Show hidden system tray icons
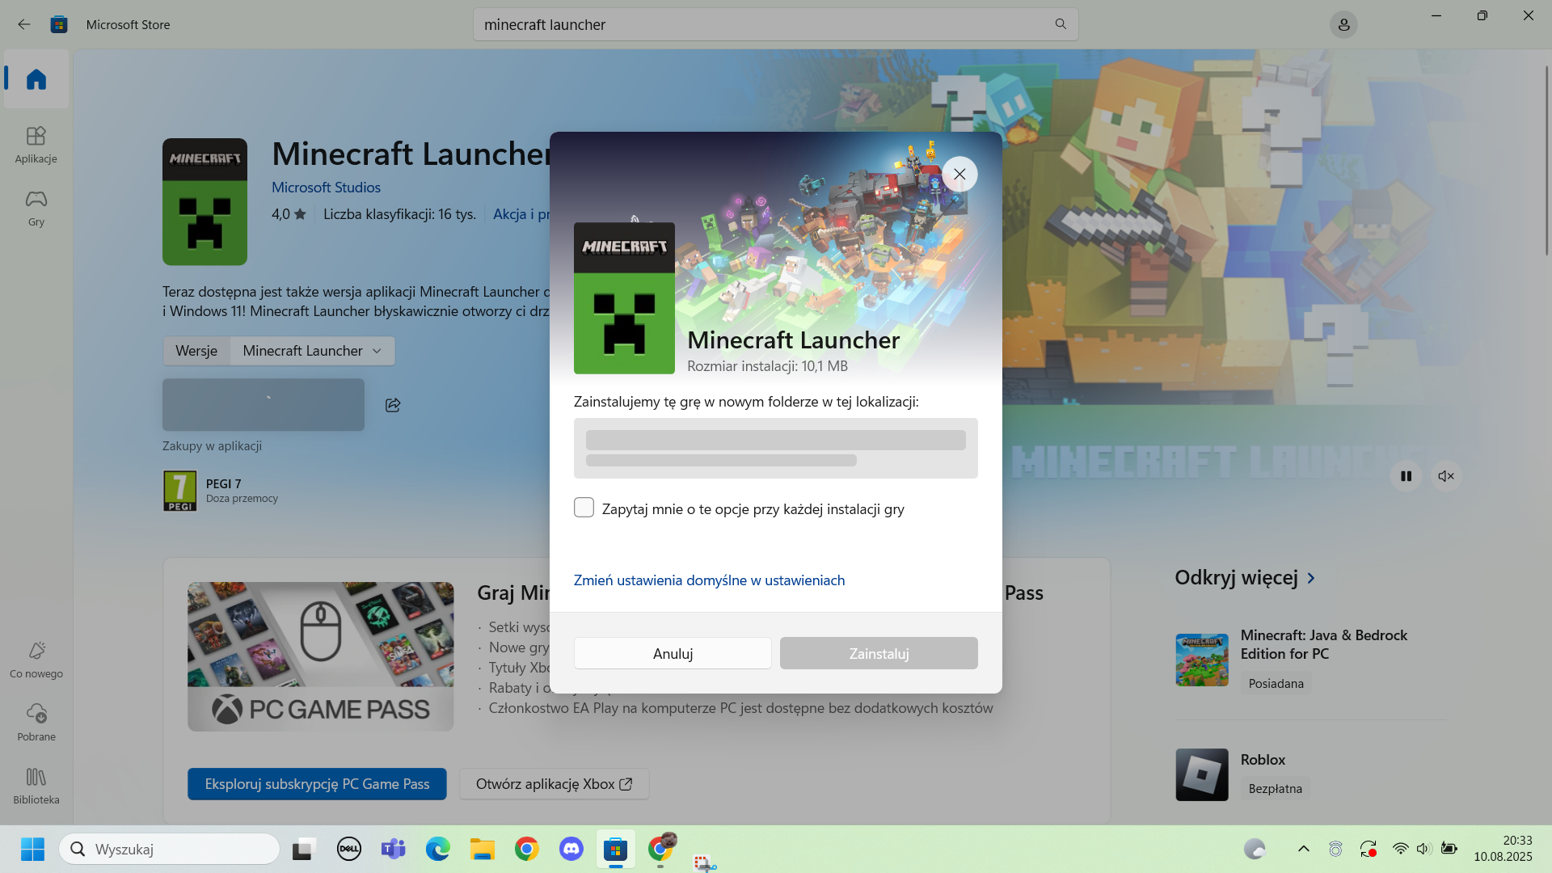This screenshot has height=873, width=1552. 1303,849
